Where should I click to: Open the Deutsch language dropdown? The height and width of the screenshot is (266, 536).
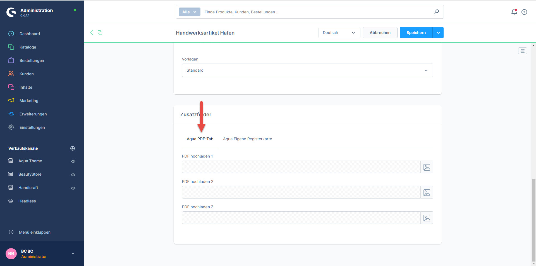click(x=339, y=33)
